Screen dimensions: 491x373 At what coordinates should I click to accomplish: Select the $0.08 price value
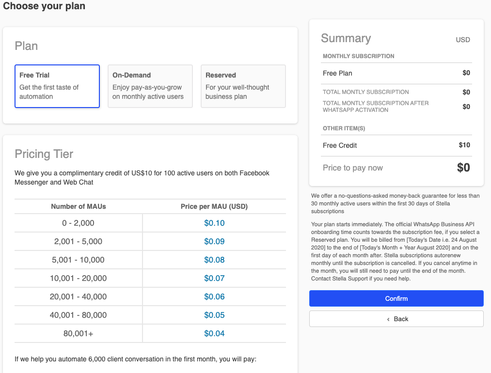pyautogui.click(x=214, y=260)
